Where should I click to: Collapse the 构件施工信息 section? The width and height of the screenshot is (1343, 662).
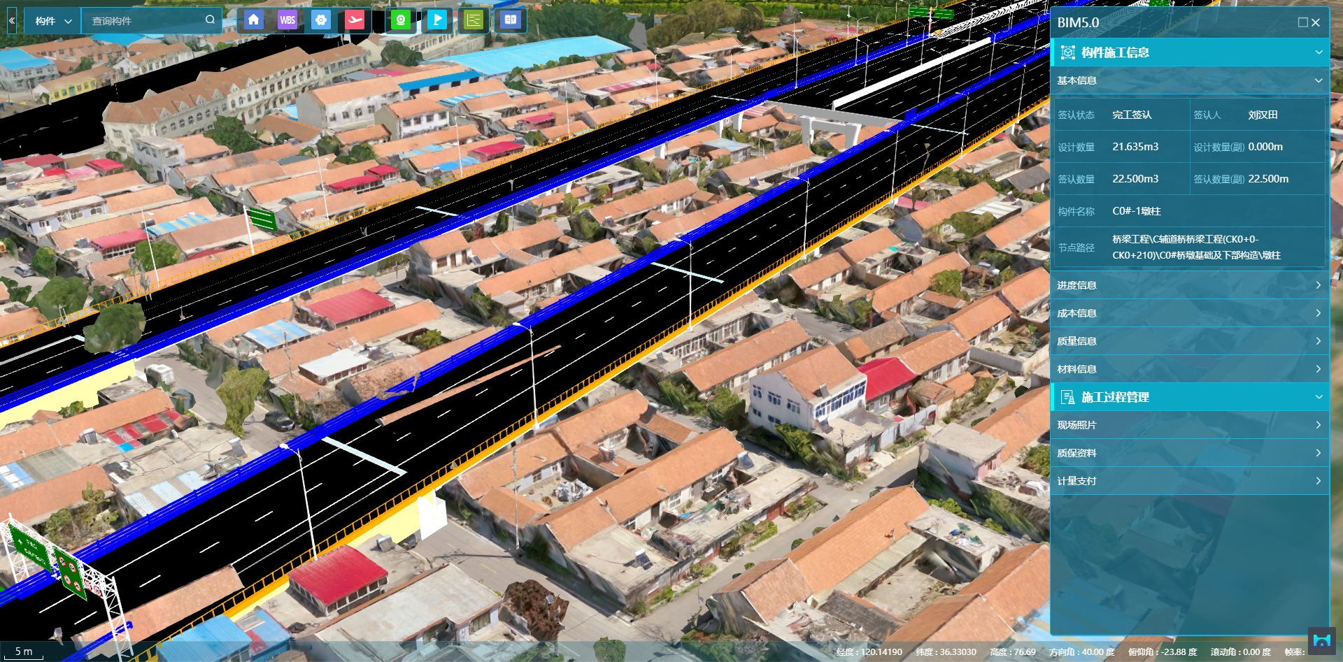click(1319, 52)
